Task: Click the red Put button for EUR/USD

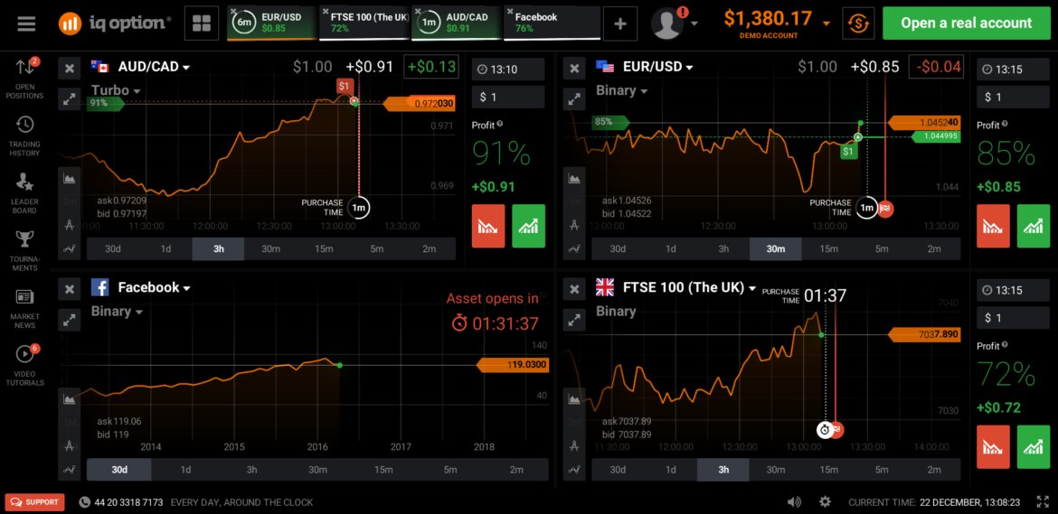Action: coord(993,227)
